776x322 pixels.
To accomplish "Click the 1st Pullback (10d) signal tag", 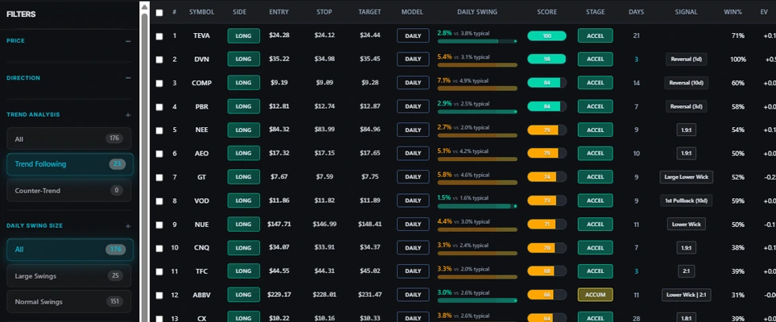I will (x=686, y=200).
